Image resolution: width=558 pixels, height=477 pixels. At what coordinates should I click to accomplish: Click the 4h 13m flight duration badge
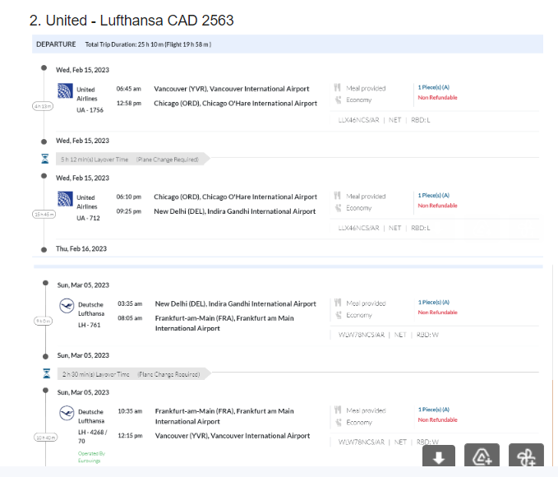(x=43, y=106)
